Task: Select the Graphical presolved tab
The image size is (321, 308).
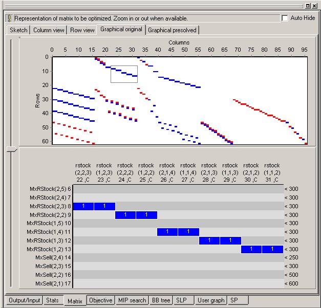Action: coord(172,30)
